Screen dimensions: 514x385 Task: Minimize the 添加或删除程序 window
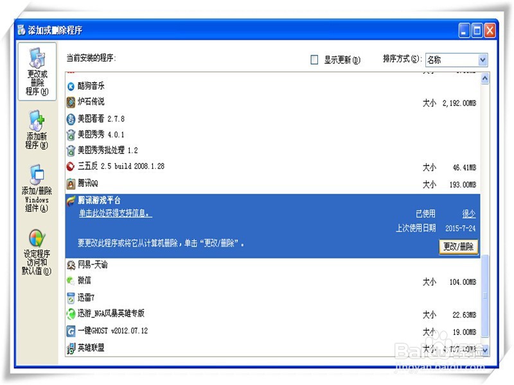(464, 31)
